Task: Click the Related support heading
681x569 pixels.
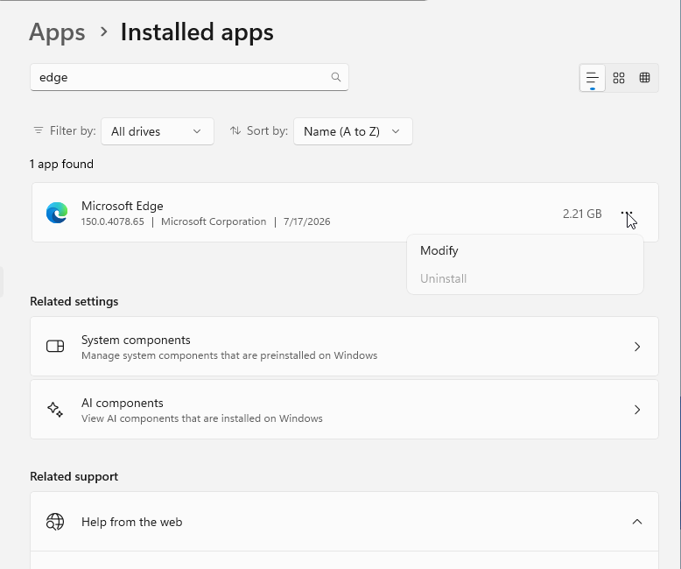Action: point(74,476)
